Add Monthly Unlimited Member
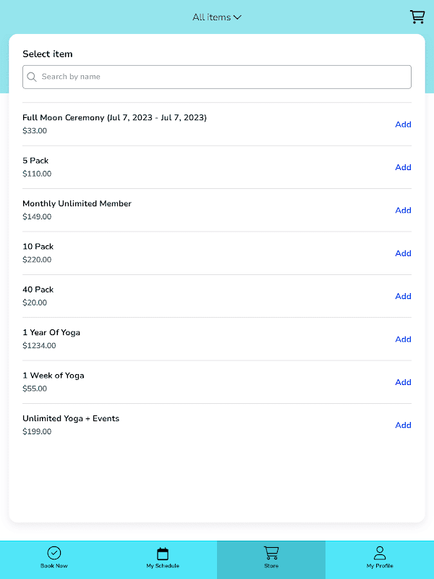The height and width of the screenshot is (579, 434). (x=403, y=211)
